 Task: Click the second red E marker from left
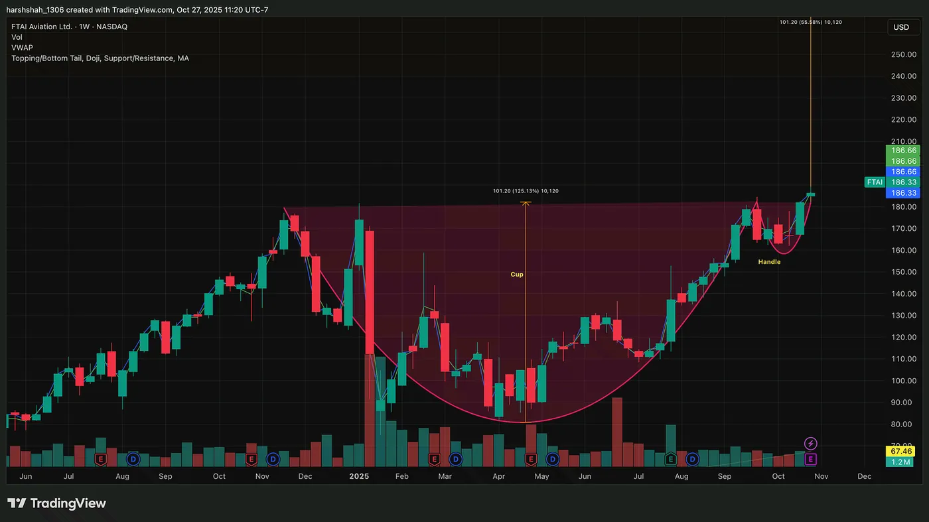(x=251, y=458)
